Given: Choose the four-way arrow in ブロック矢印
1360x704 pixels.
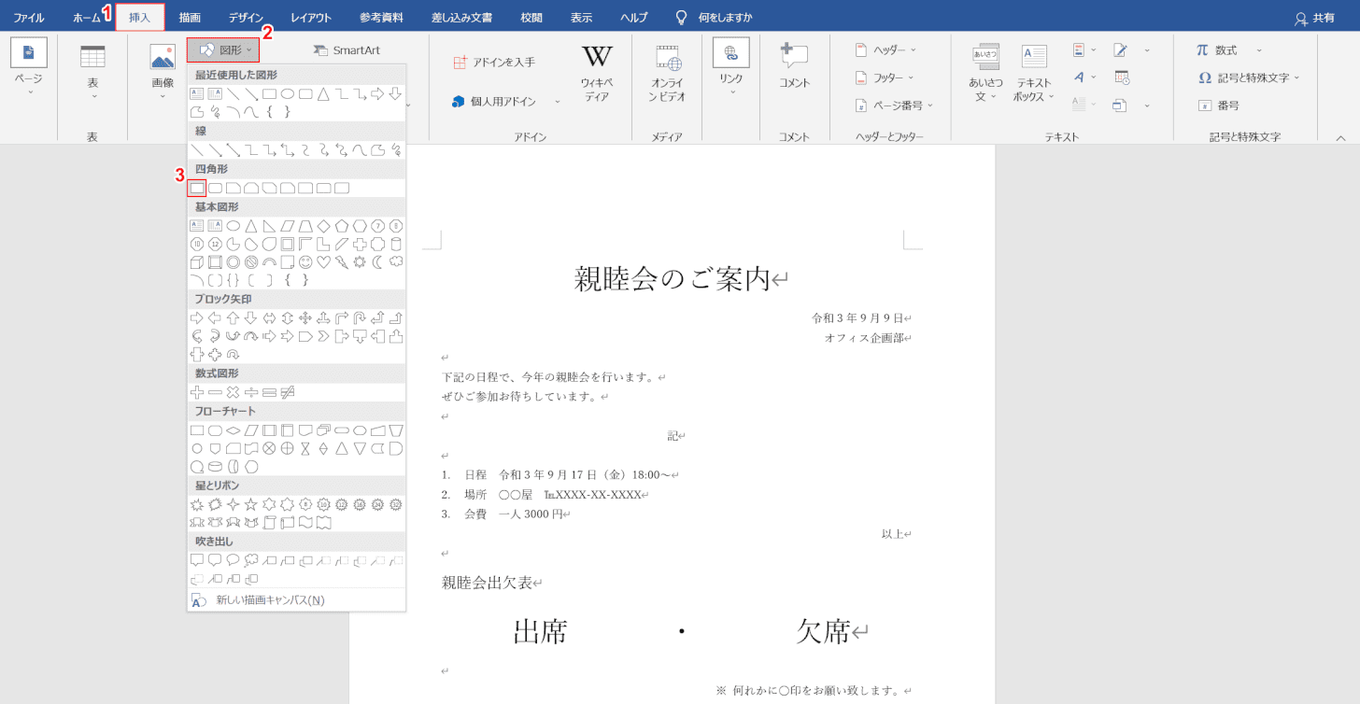Looking at the screenshot, I should point(305,318).
